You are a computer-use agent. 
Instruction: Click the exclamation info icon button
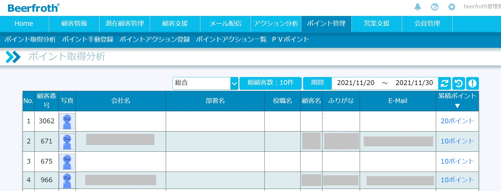472,83
